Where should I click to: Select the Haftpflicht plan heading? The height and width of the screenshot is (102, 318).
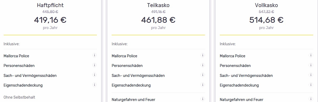point(50,5)
